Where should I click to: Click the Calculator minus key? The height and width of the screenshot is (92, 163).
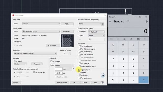click(x=143, y=66)
